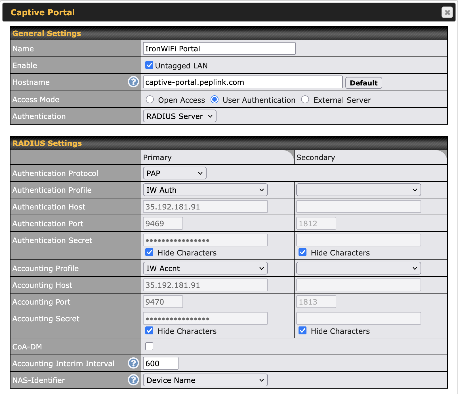Select the Open Access radio button
Viewport: 458px width, 394px height.
point(150,100)
